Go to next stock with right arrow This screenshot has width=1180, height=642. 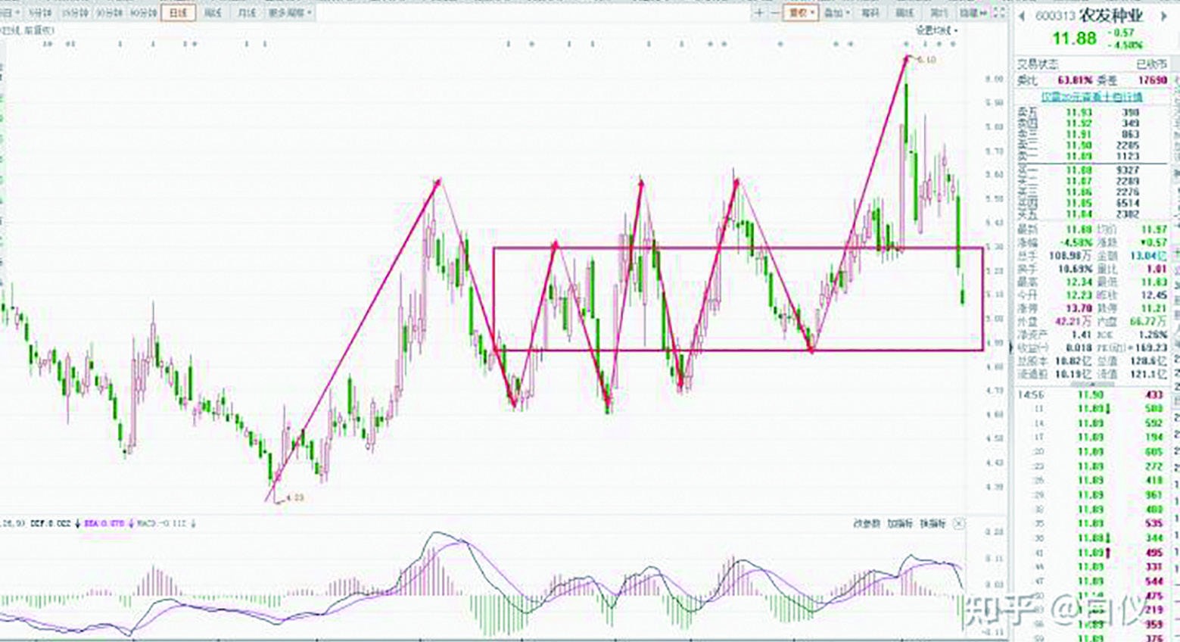click(x=1164, y=17)
